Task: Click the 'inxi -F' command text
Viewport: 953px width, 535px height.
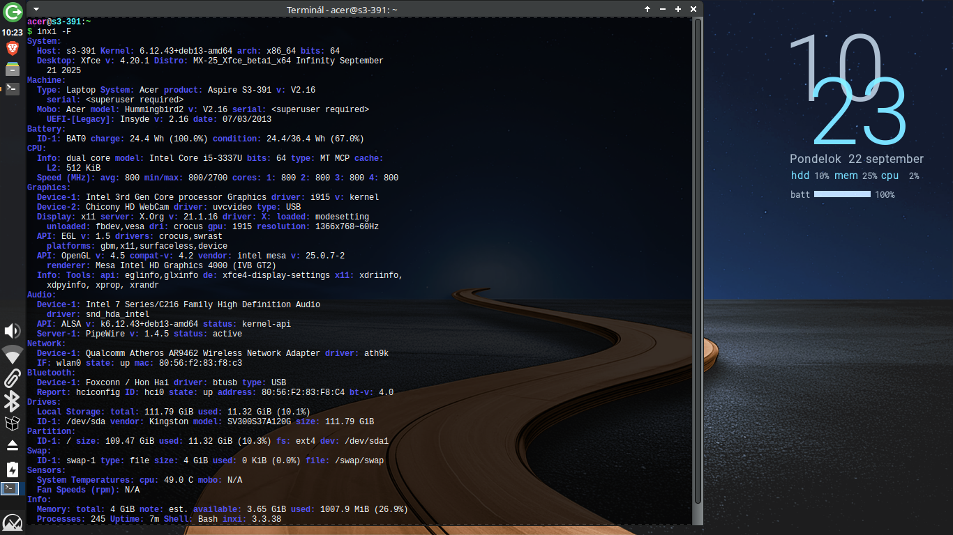Action: point(54,31)
